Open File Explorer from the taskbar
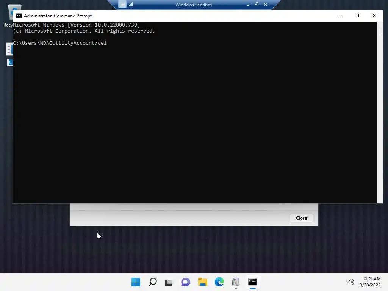 click(x=202, y=282)
